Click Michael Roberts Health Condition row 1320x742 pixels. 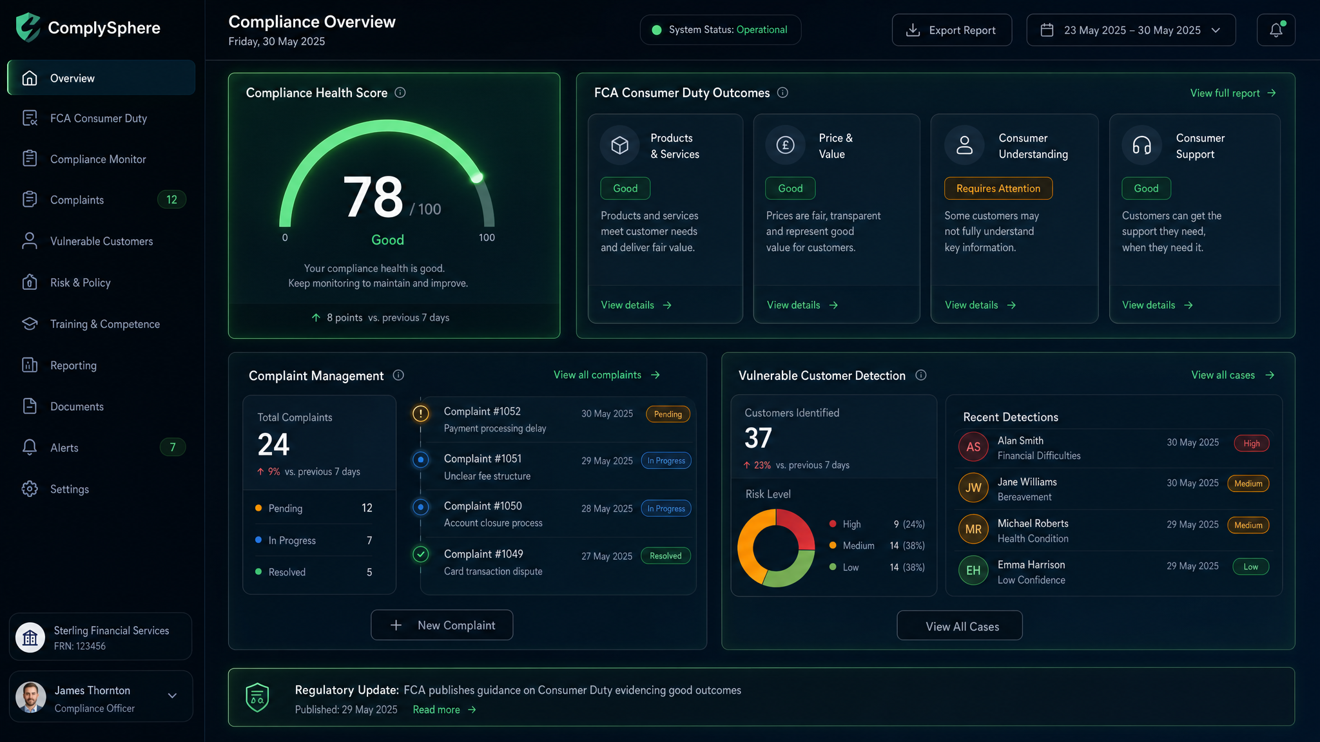(1114, 531)
